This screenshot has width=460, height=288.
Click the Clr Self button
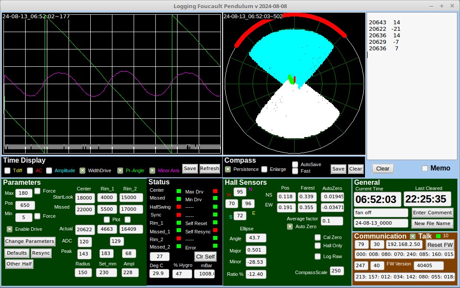click(205, 256)
